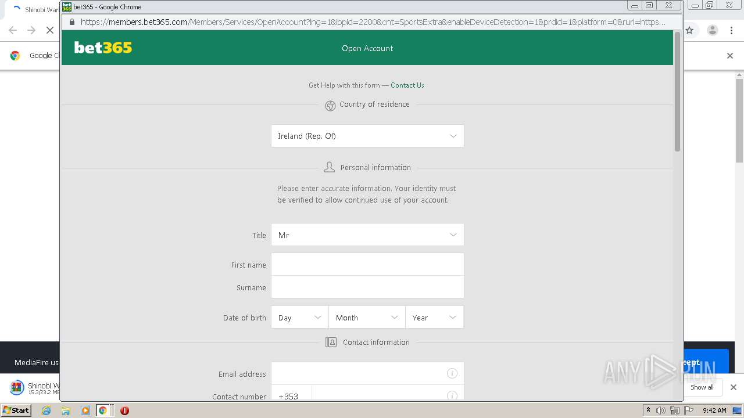Go back in the background Chrome window

click(13, 30)
